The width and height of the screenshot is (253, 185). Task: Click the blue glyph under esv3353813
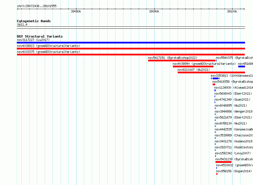click(215, 78)
